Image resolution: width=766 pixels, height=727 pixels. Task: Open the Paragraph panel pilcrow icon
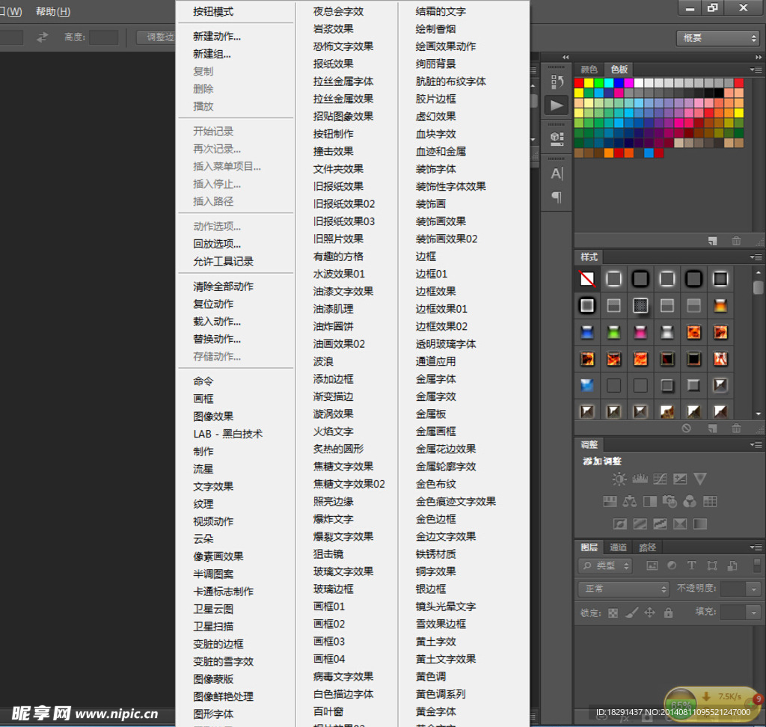point(557,197)
